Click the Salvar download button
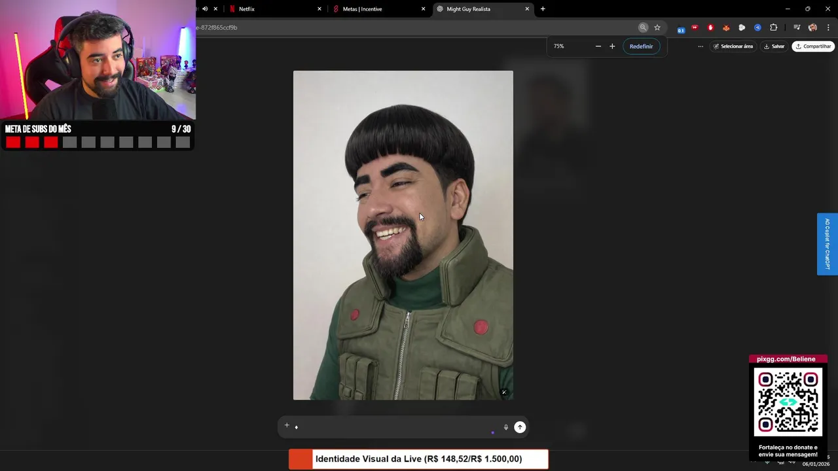The height and width of the screenshot is (471, 838). [x=774, y=46]
